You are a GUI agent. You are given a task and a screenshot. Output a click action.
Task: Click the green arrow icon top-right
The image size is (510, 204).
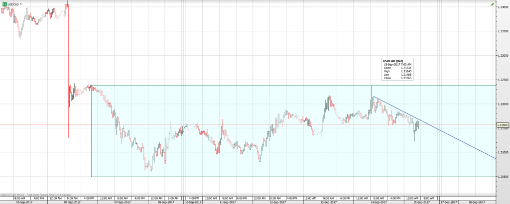492,4
